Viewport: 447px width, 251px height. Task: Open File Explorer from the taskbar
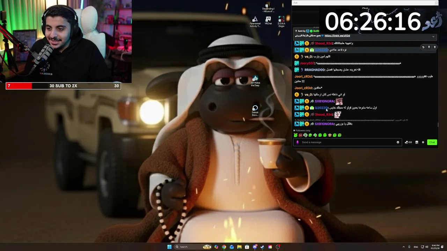pos(239,247)
